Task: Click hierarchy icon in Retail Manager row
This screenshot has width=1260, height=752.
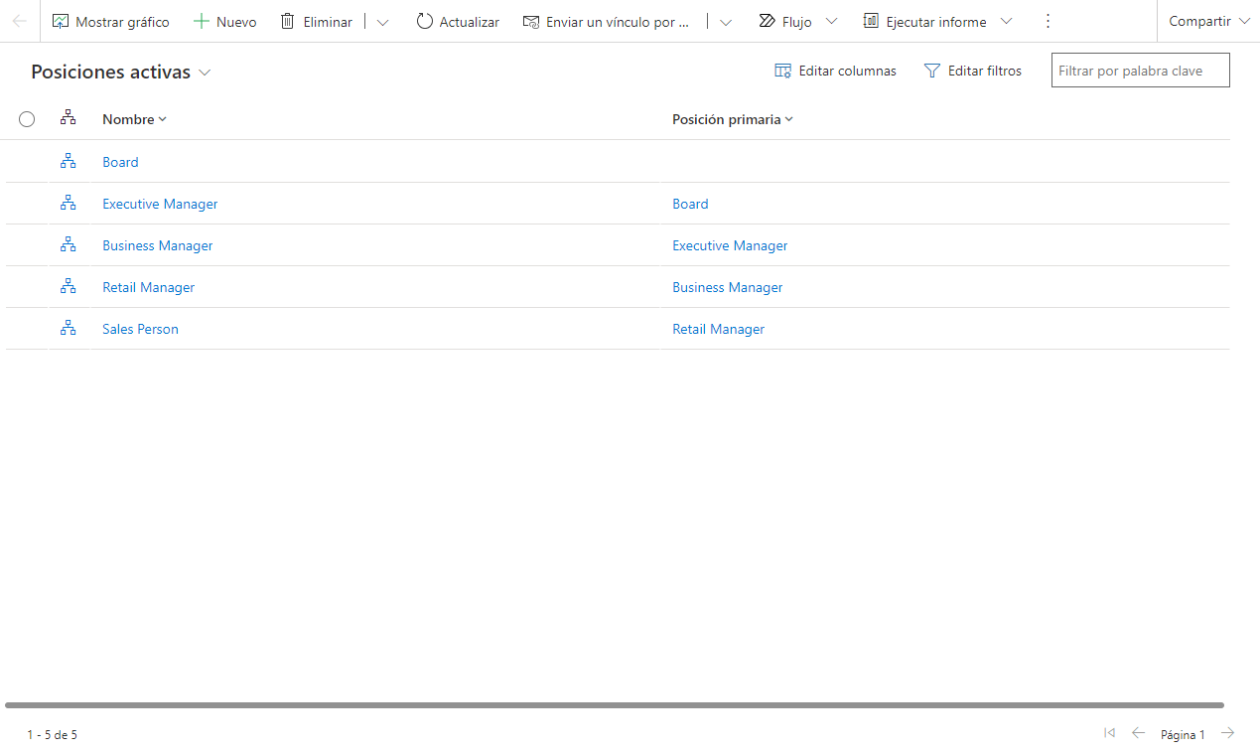Action: (68, 286)
